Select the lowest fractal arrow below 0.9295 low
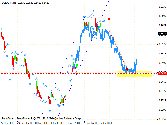The height and width of the screenshot is (125, 167). coord(50,111)
